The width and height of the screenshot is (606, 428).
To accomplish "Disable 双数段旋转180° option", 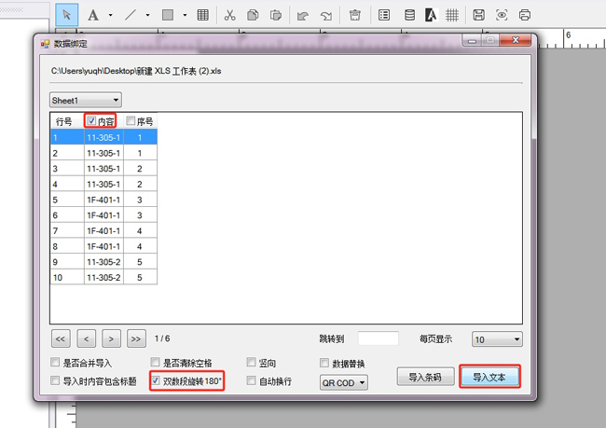I will pos(156,381).
